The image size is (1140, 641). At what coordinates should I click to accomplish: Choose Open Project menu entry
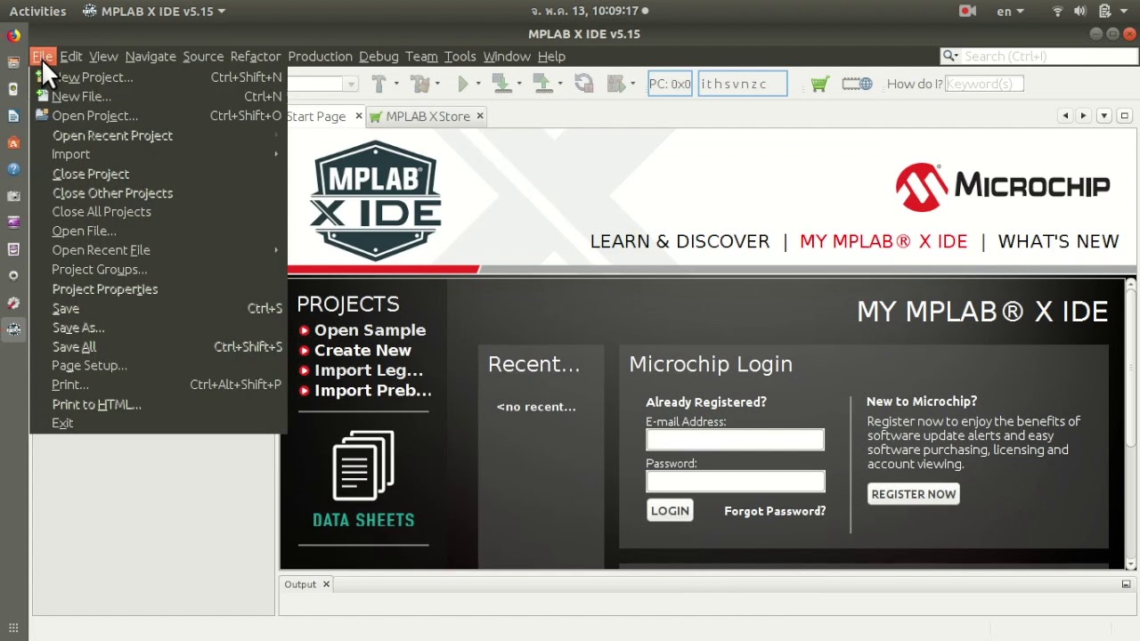point(158,116)
